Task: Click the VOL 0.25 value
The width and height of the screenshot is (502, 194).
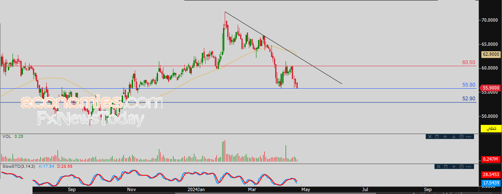Action: point(18,136)
